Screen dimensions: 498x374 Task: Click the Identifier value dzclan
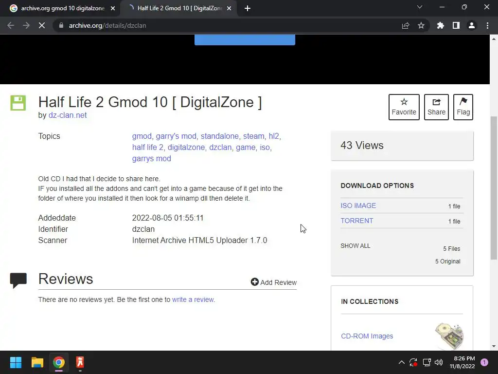143,229
